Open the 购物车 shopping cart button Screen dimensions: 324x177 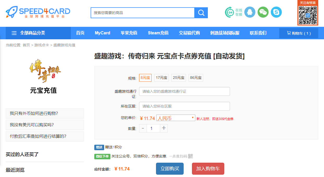tap(299, 33)
